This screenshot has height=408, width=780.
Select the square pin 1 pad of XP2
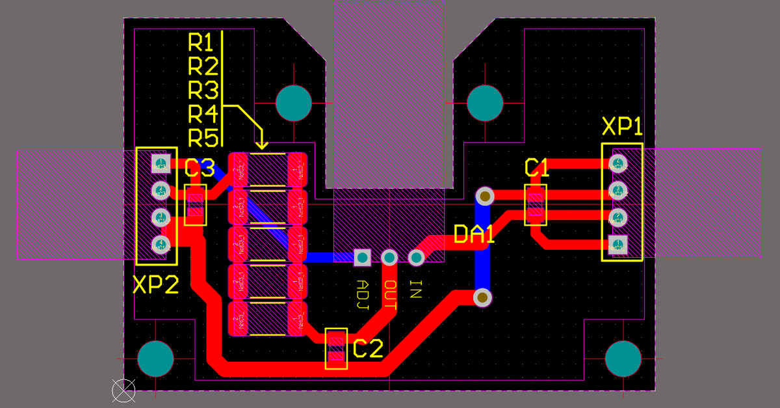[160, 163]
